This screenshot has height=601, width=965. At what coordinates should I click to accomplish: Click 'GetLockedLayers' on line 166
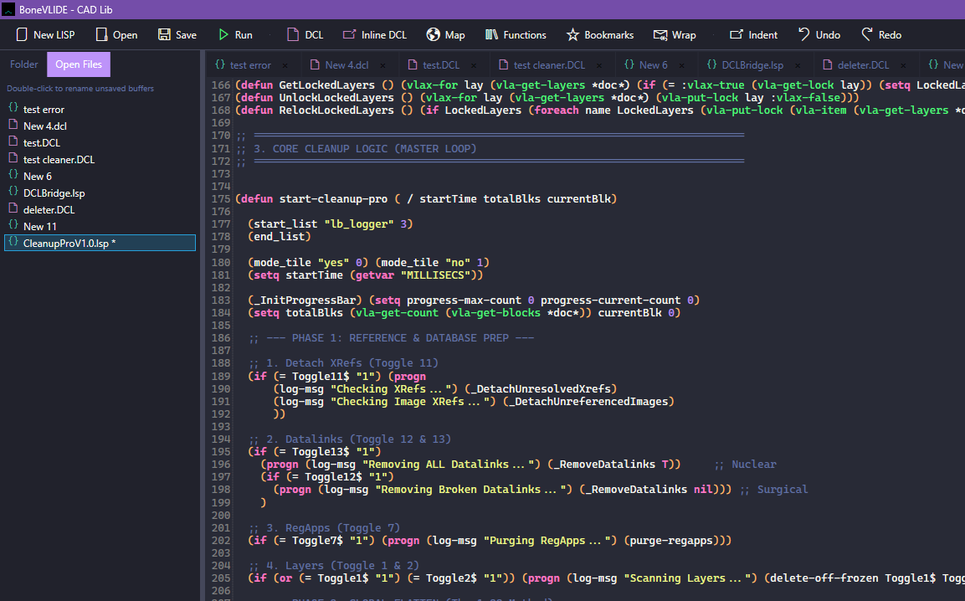326,85
